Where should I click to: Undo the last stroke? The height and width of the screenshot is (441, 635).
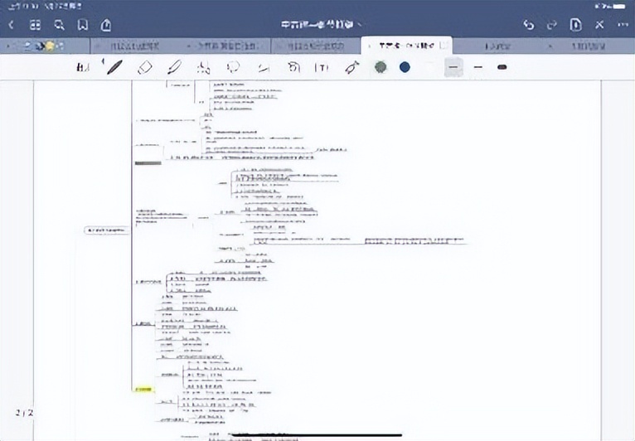pos(529,25)
